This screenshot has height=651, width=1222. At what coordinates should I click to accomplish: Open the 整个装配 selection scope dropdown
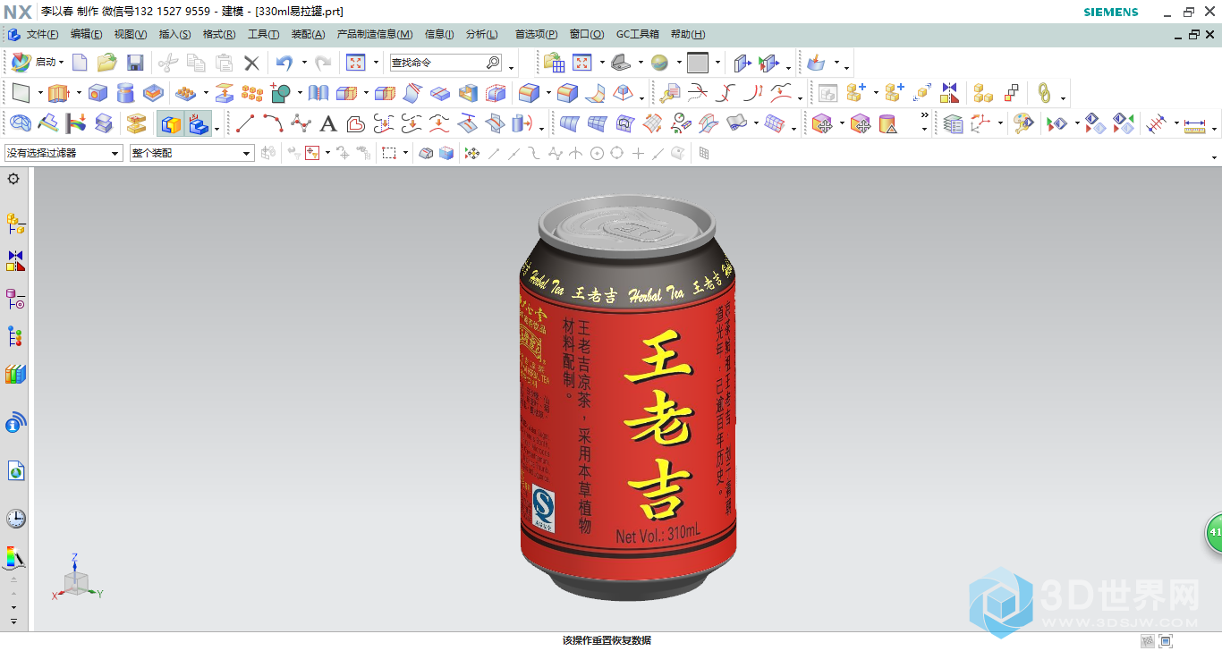(x=192, y=154)
